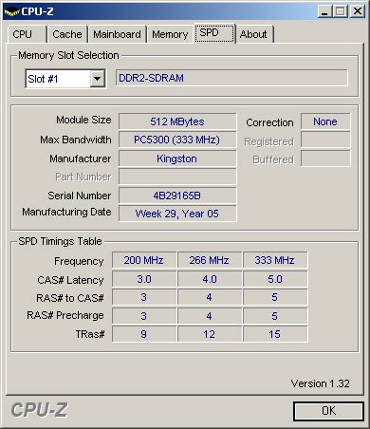
Task: Click the SPD tab
Action: pyautogui.click(x=214, y=33)
